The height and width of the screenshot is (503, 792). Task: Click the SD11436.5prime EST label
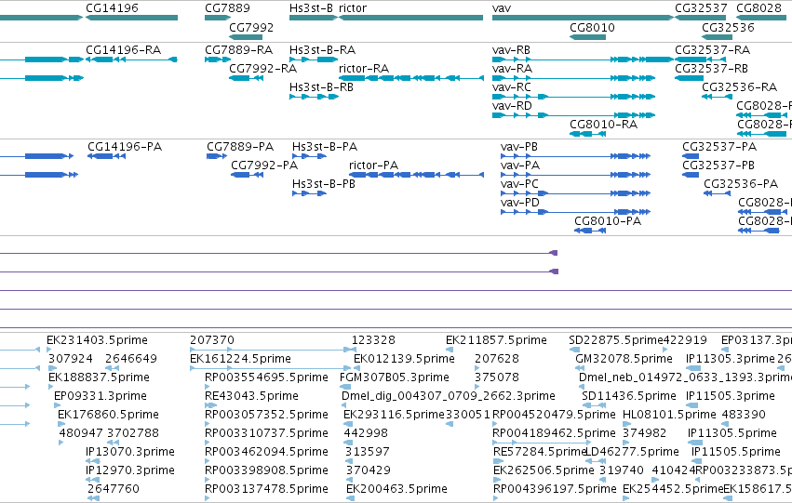coord(629,397)
